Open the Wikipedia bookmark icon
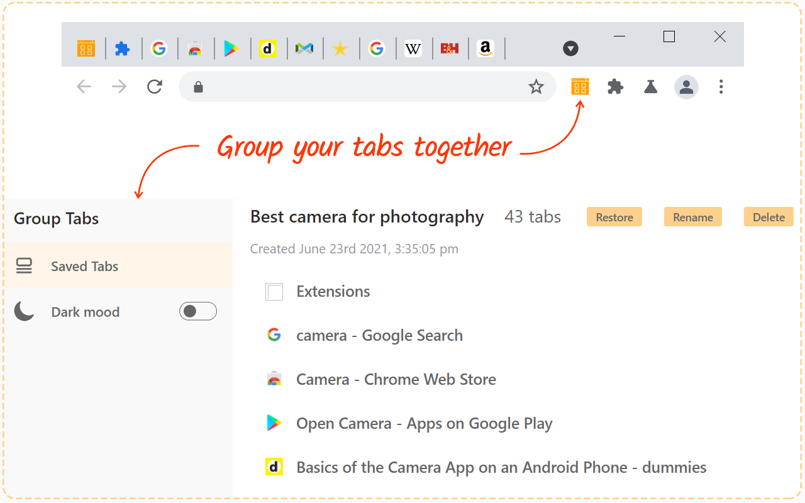Screen dimensions: 805x503 tap(413, 48)
